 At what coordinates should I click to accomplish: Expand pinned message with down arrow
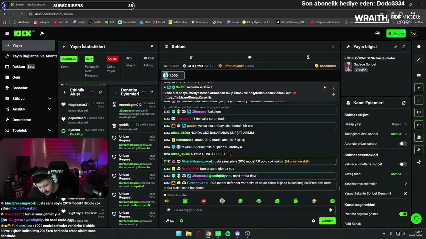333,94
